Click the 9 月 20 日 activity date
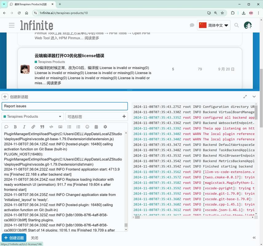Image resolution: width=263 pixels, height=246 pixels. (x=226, y=69)
